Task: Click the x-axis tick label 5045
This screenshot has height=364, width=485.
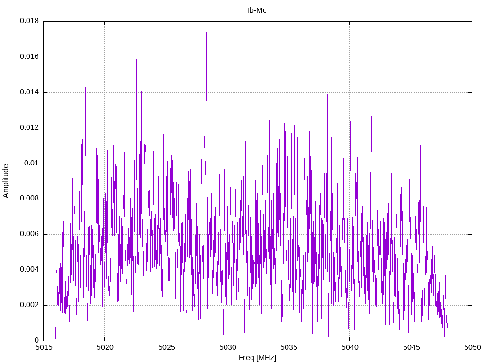Action: point(411,347)
